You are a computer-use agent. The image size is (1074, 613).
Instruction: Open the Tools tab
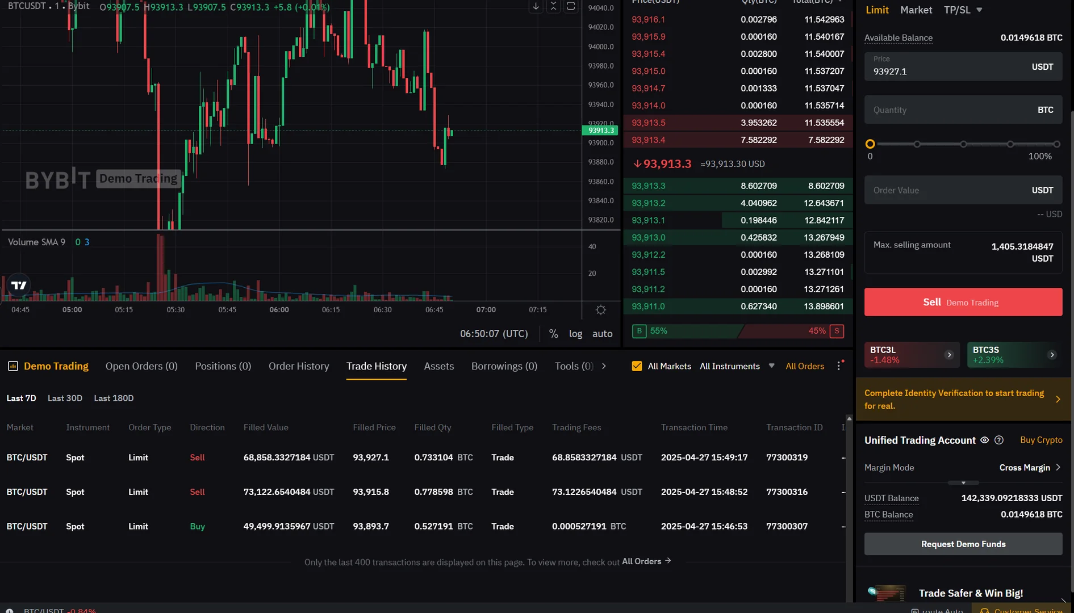tap(574, 366)
